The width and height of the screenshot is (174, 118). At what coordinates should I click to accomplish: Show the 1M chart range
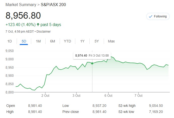pos(38,41)
